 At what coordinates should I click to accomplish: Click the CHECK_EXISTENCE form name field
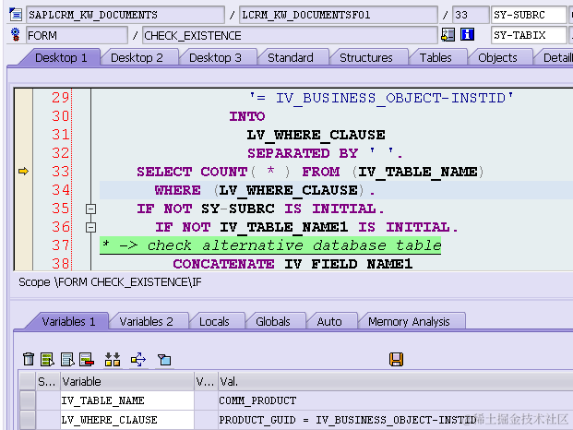pos(290,35)
